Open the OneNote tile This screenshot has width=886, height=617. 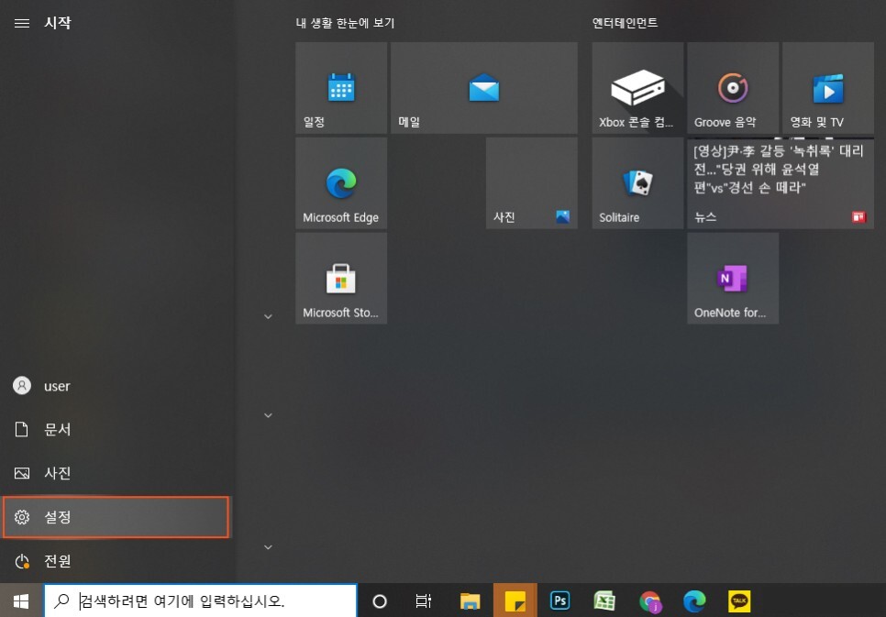[733, 278]
